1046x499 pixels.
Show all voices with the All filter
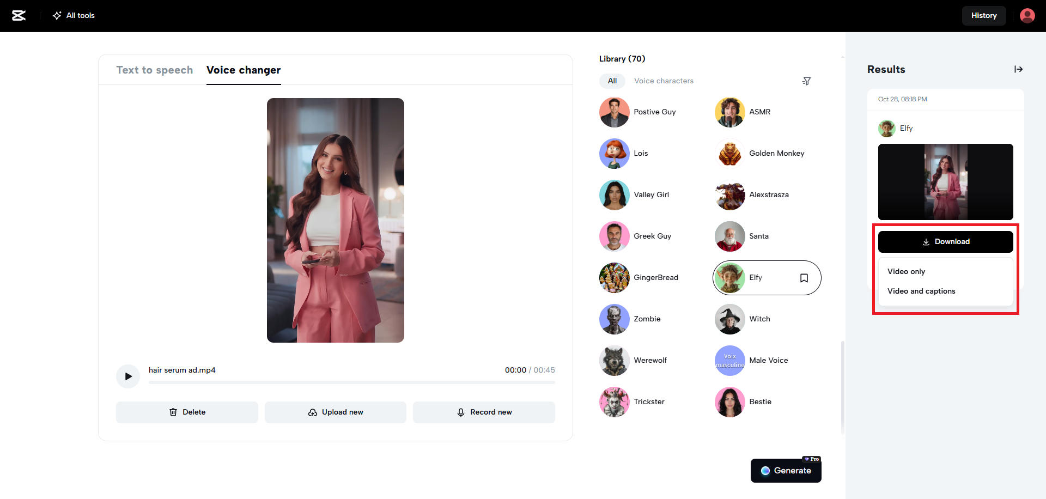tap(612, 81)
